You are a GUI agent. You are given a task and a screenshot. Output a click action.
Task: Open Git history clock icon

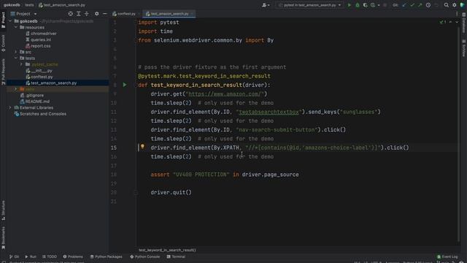428,5
